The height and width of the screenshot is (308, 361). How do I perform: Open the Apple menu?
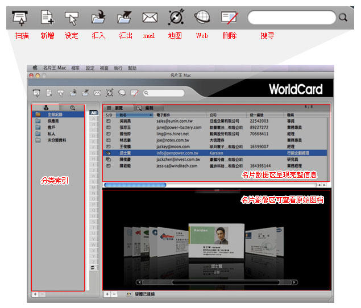tap(35, 68)
